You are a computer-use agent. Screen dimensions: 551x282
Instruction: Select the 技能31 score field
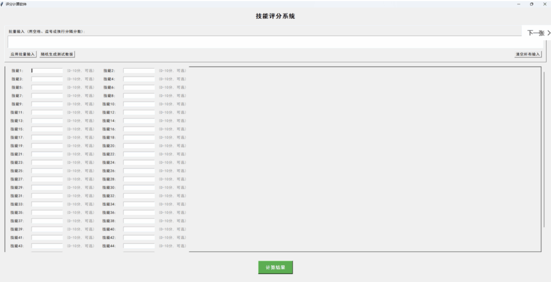click(x=47, y=196)
